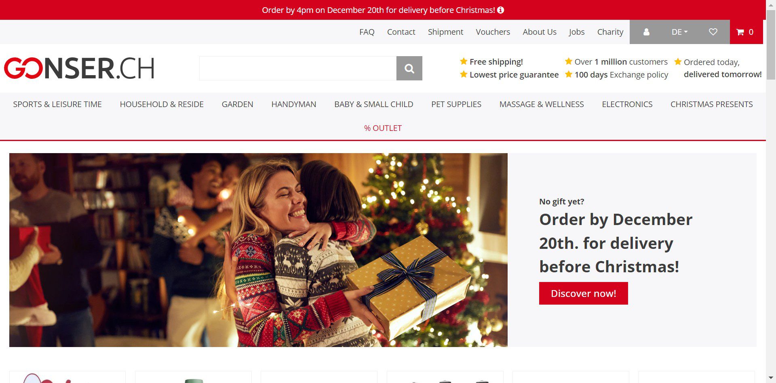Click the star beside Ordered today

678,62
